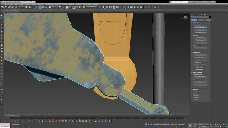Image resolution: width=228 pixels, height=128 pixels.
Task: Click the question mark help icon
Action: pos(109,121)
